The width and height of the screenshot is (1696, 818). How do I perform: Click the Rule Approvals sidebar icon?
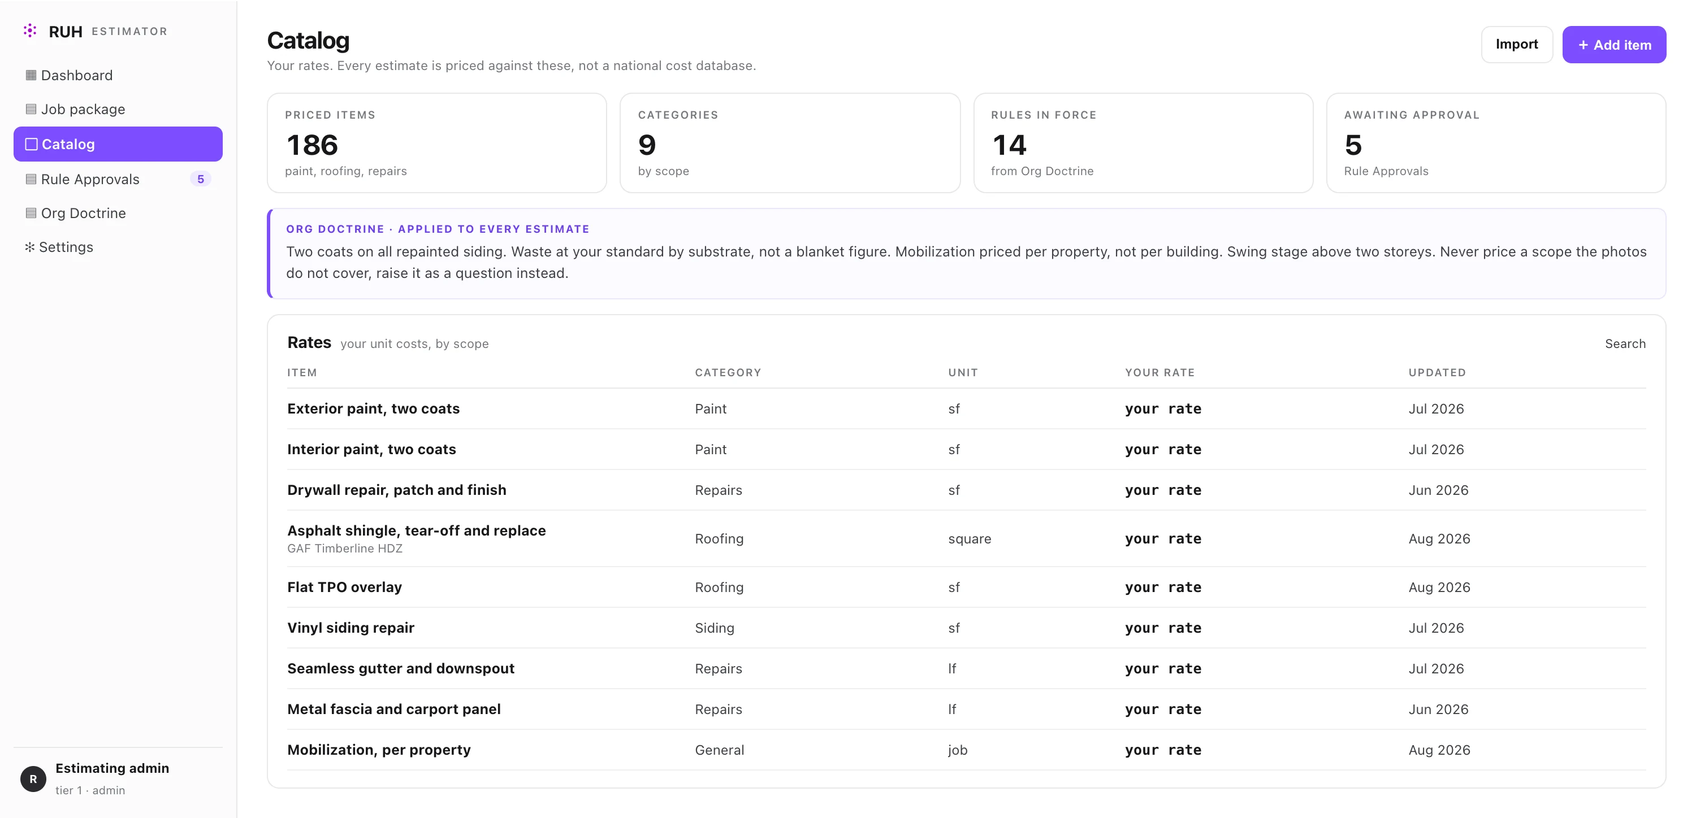[31, 179]
